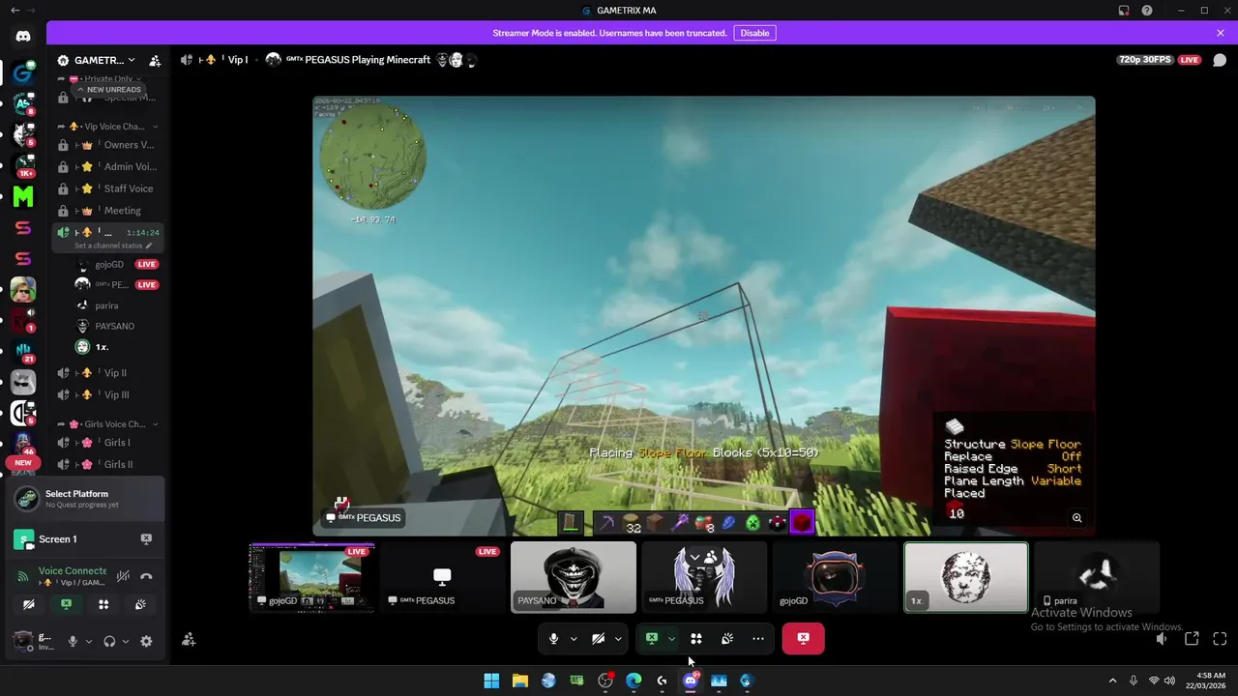Open microphone options chevron in the call bar
The image size is (1238, 696).
pyautogui.click(x=574, y=638)
